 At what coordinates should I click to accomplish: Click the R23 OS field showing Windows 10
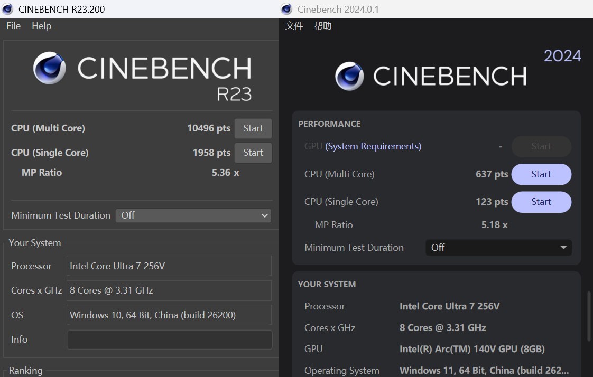pyautogui.click(x=169, y=315)
